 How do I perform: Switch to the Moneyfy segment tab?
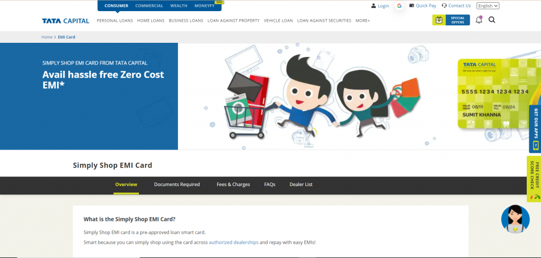click(204, 6)
